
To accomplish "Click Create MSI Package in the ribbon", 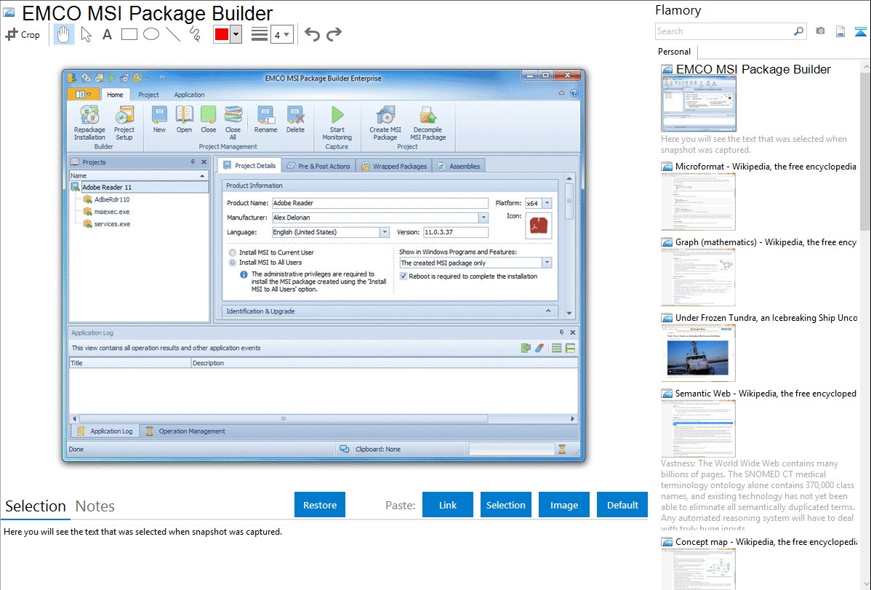I will [385, 123].
